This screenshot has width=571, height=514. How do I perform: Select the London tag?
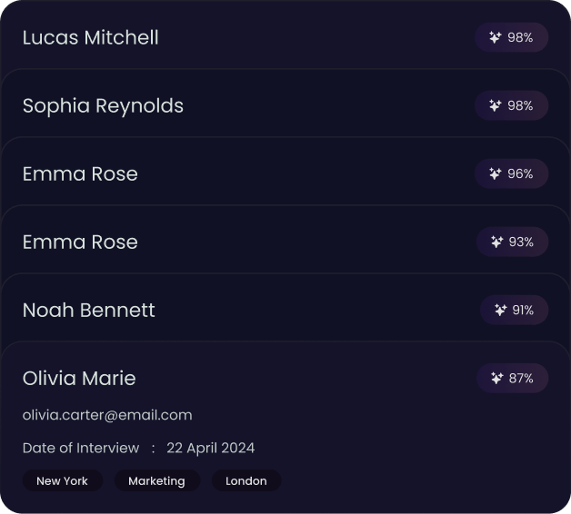(246, 480)
